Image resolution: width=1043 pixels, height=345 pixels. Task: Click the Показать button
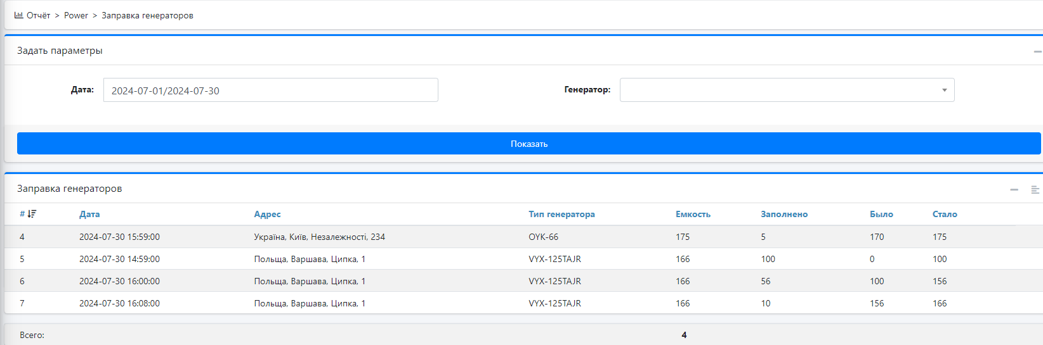click(529, 144)
